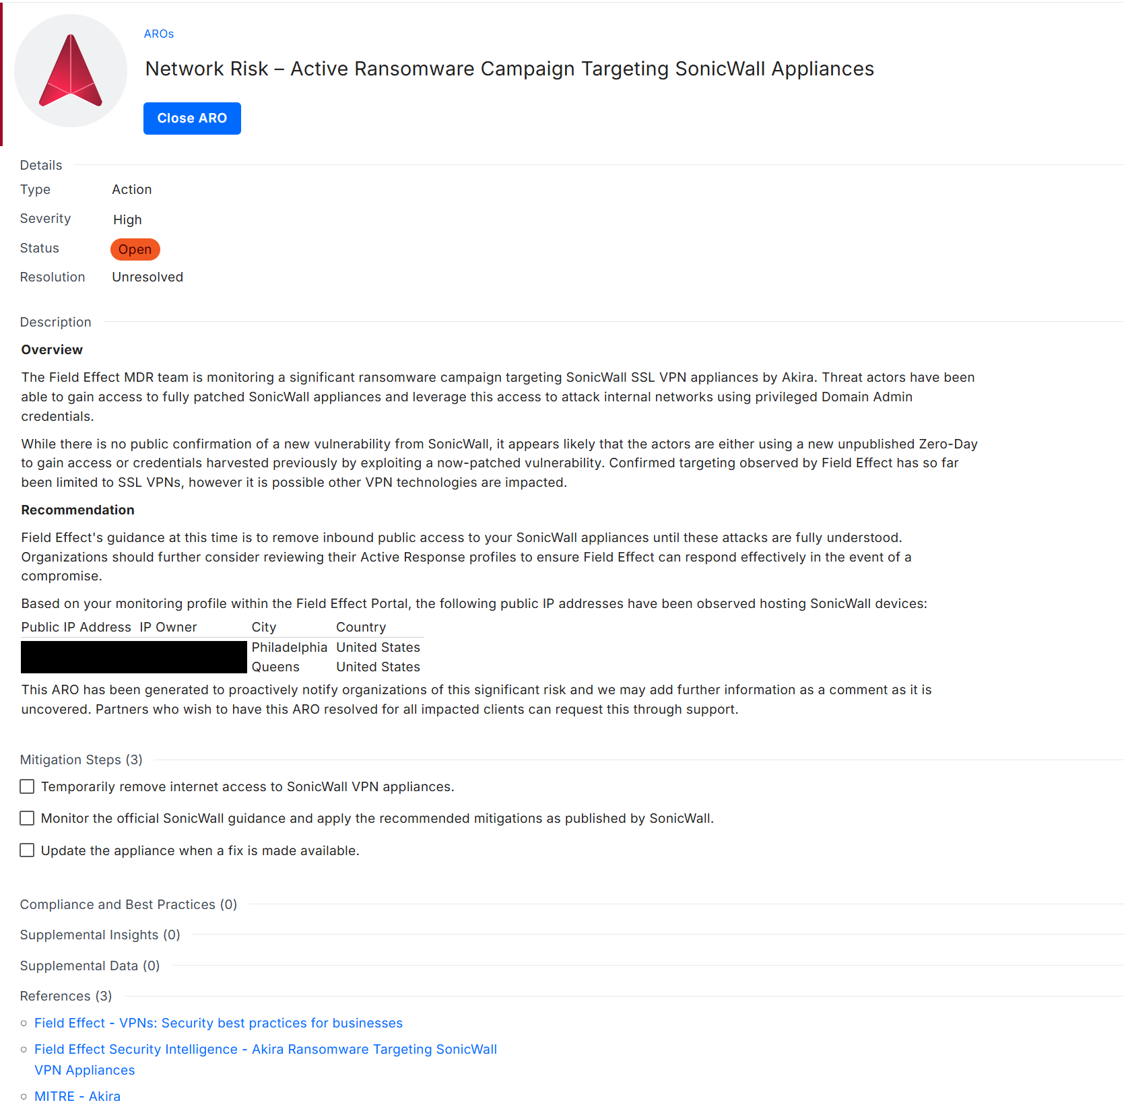Open the MITRE - Akira reference
Viewport: 1124px width, 1113px height.
click(x=77, y=1096)
